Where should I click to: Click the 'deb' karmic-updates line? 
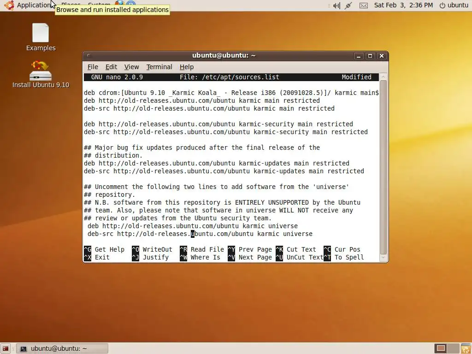tap(217, 163)
